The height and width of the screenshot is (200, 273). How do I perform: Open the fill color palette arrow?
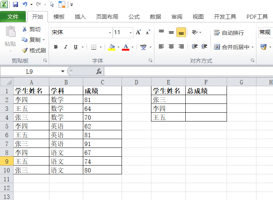click(118, 47)
